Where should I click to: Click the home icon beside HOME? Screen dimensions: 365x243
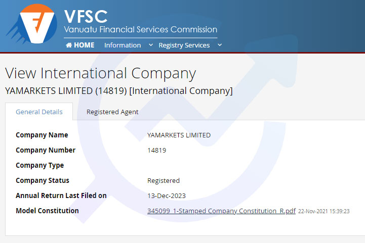[x=69, y=45]
